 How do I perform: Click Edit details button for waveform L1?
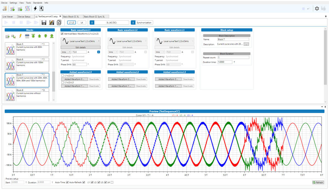coord(81,47)
